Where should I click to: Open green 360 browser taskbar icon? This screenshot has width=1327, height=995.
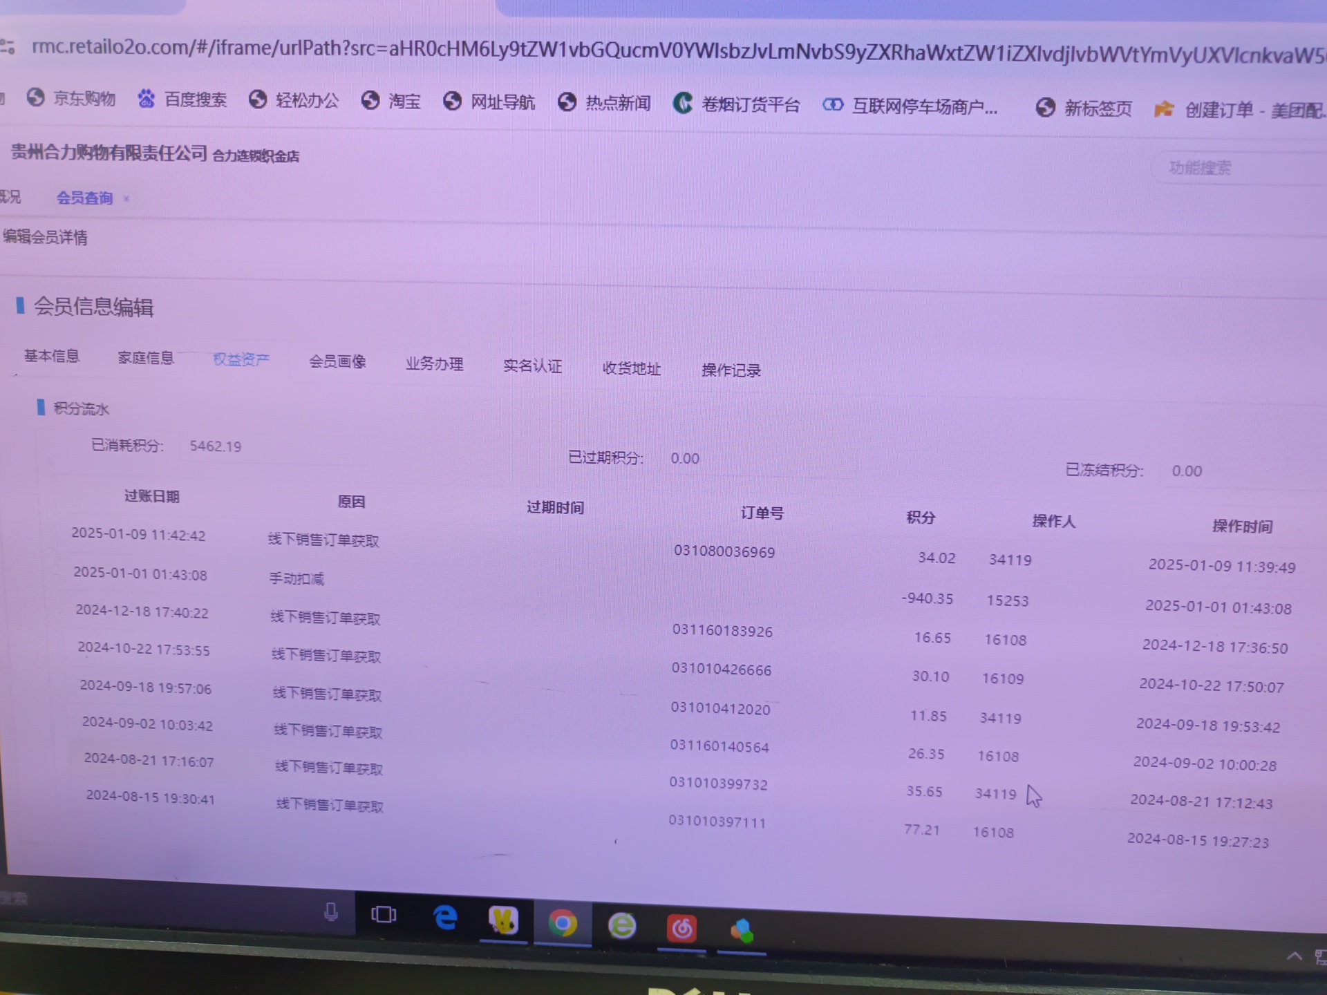tap(622, 925)
